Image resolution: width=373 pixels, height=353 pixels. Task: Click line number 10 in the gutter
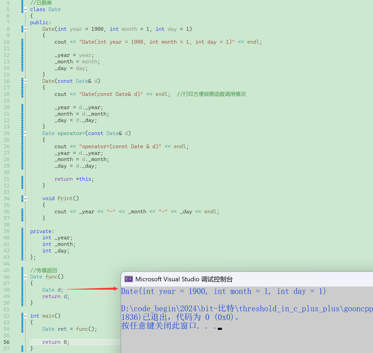(x=7, y=42)
